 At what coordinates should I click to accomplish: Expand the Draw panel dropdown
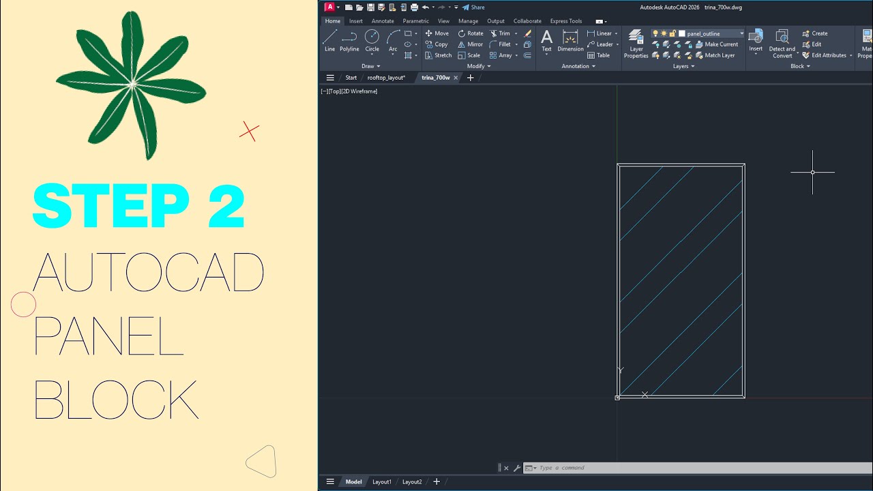click(372, 66)
